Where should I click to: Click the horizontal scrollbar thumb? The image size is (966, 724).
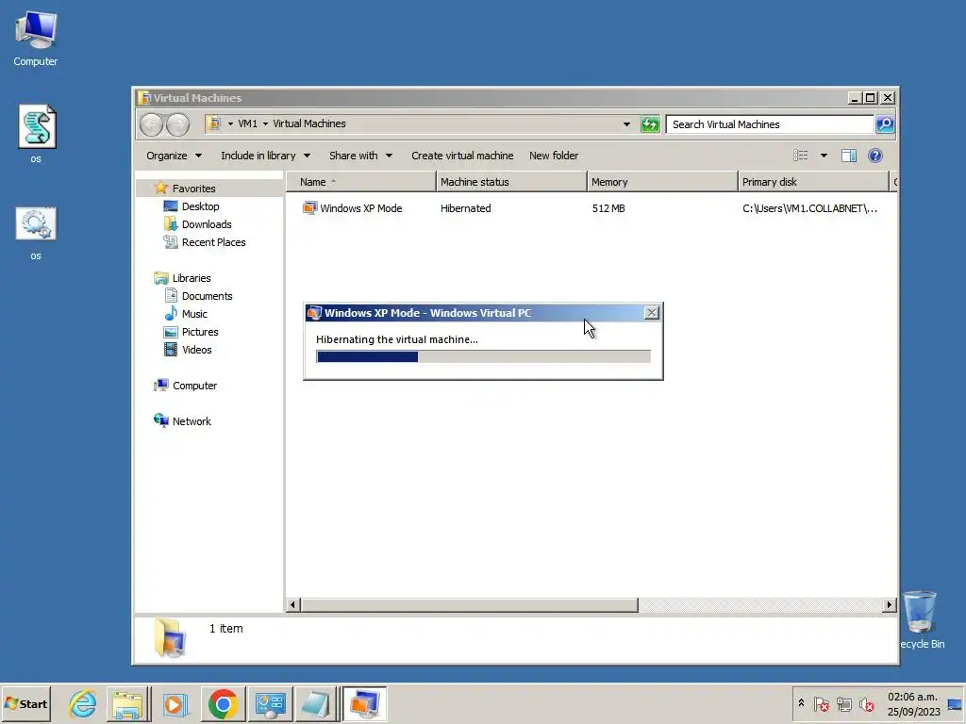click(470, 605)
